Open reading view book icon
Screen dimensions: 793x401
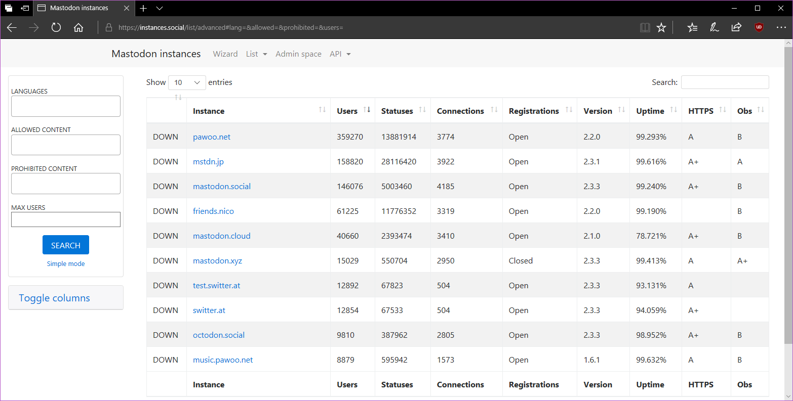[645, 28]
